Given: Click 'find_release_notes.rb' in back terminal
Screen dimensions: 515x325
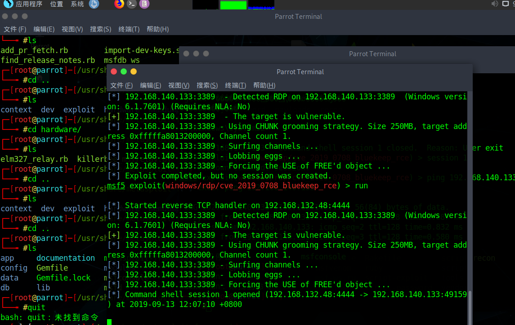Looking at the screenshot, I should point(48,60).
